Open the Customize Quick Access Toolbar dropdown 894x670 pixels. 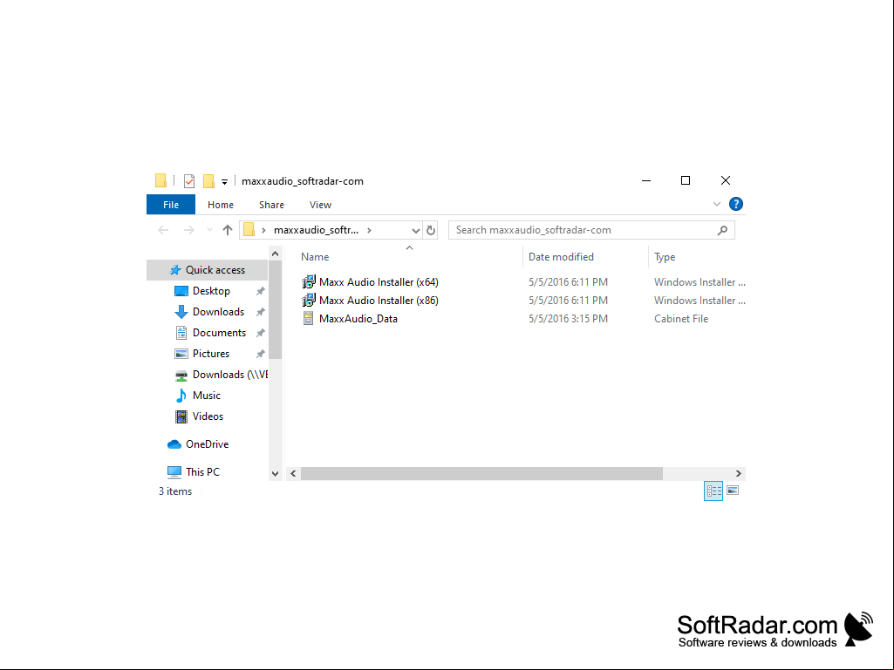coord(225,182)
